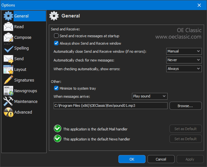Click the Read envelope icon
This screenshot has width=207, height=167.
click(x=8, y=27)
